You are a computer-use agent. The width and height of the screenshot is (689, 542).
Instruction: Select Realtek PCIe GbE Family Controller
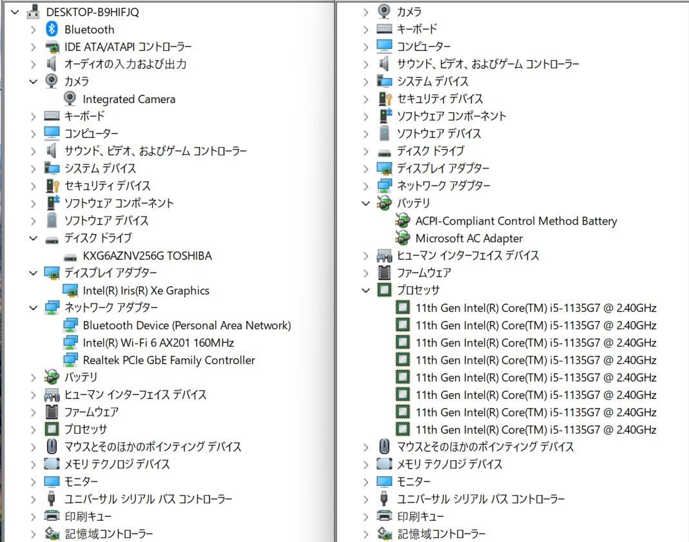pyautogui.click(x=169, y=360)
